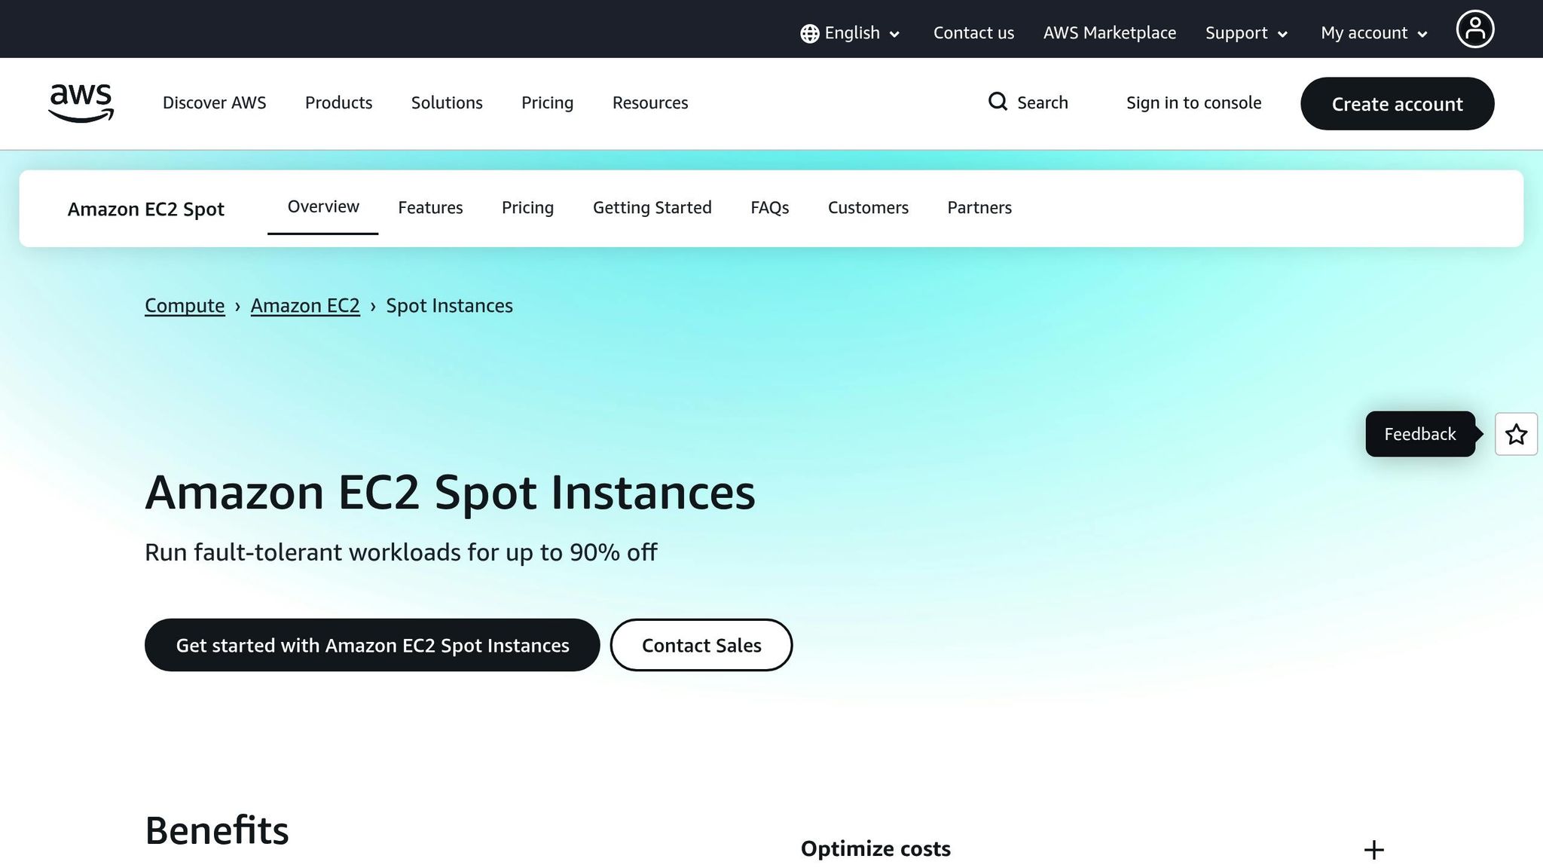The height and width of the screenshot is (868, 1543).
Task: Click Sign in to console
Action: [x=1193, y=102]
